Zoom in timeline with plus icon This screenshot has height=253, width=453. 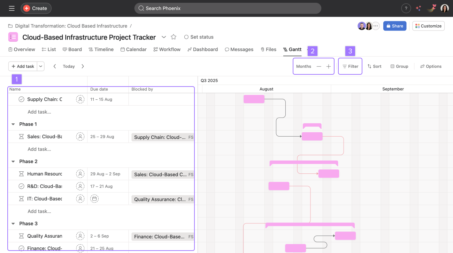(328, 66)
